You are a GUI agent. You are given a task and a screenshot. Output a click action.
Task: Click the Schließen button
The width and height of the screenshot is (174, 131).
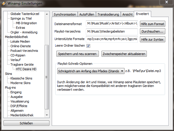[26, 123]
